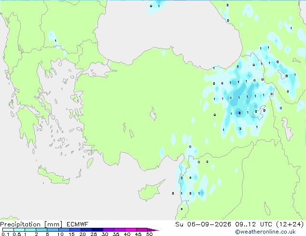Image resolution: width=306 pixels, height=236 pixels.
Task: Click the island of Cyprus on map
Action: point(150,191)
